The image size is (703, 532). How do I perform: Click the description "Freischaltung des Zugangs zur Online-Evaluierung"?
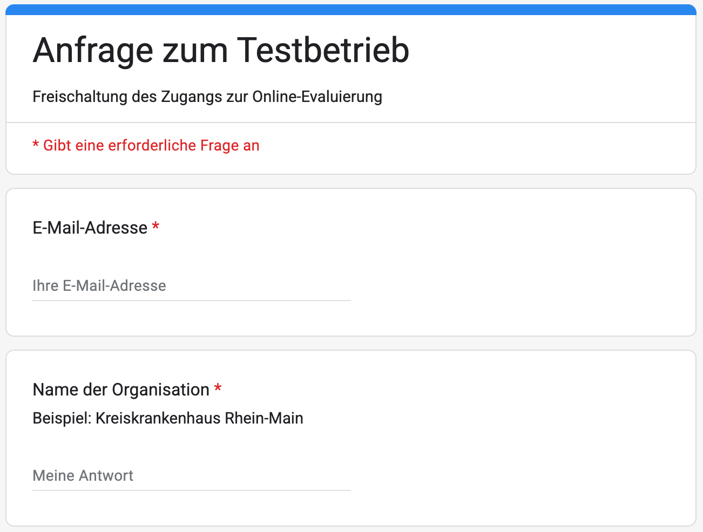(207, 97)
